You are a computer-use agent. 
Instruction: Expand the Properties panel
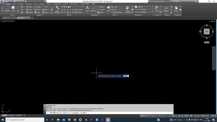pos(139,15)
